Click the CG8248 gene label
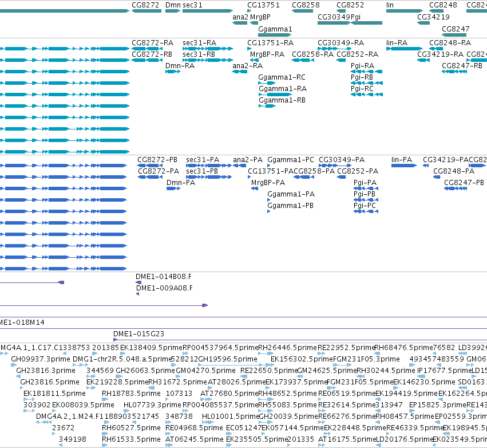Image resolution: width=487 pixels, height=448 pixels. click(x=443, y=5)
